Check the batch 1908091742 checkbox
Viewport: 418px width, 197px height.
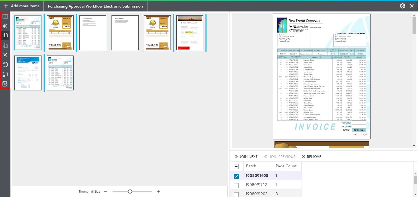236,185
